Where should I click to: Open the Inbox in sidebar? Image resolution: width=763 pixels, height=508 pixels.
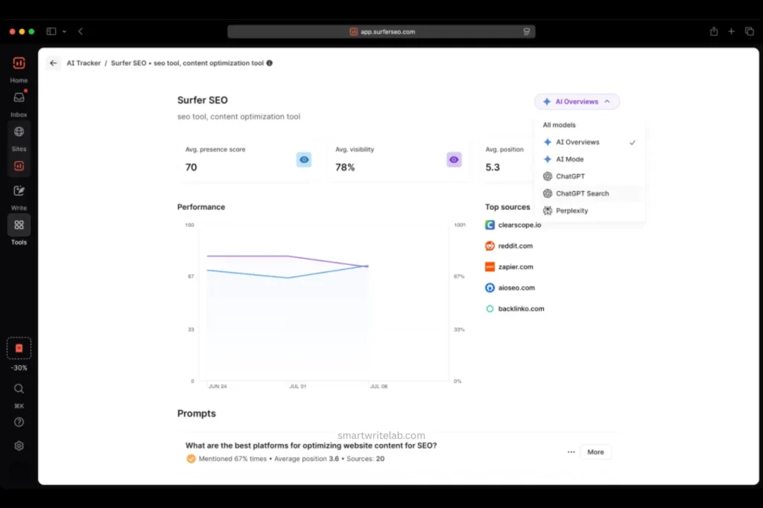[x=19, y=103]
